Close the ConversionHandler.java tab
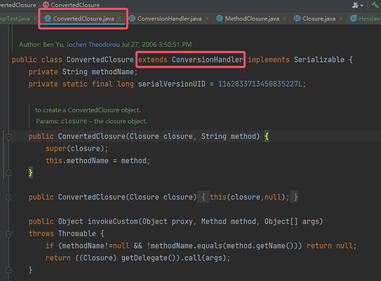Viewport: 381px width, 281px height. tap(207, 18)
